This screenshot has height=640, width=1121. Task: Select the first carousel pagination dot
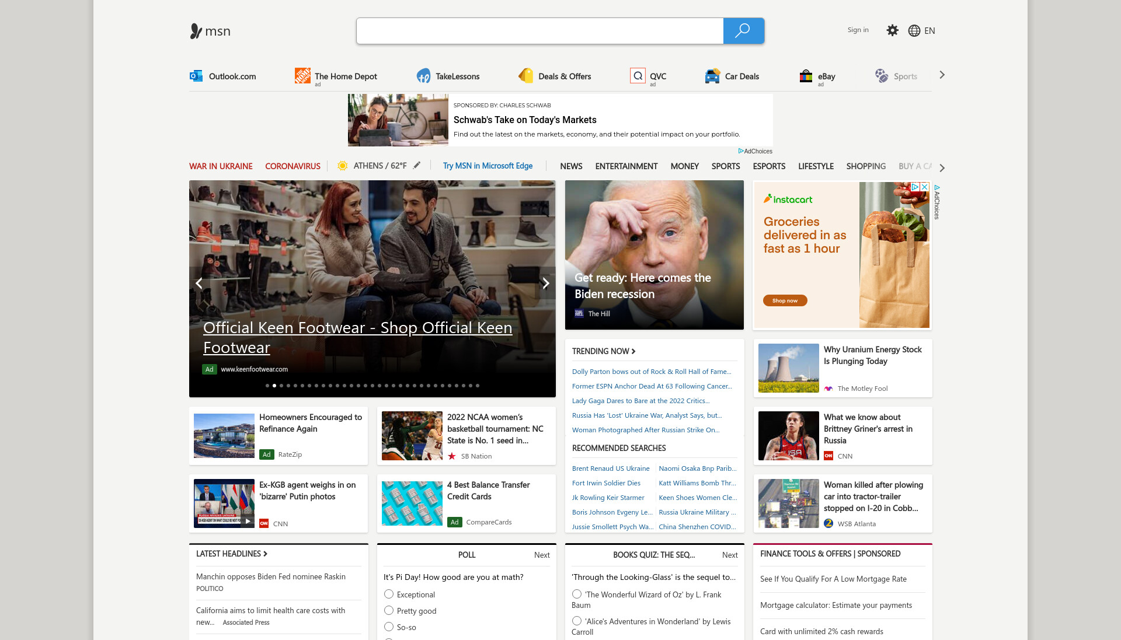(x=267, y=386)
